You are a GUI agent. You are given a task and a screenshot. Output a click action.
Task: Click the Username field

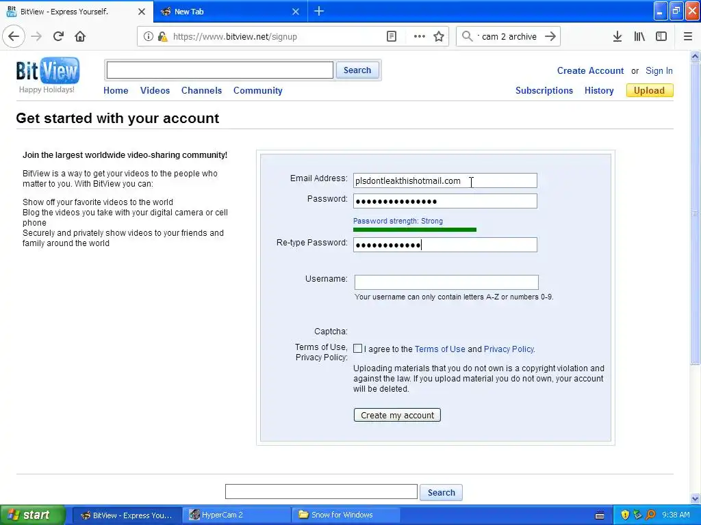coord(446,282)
